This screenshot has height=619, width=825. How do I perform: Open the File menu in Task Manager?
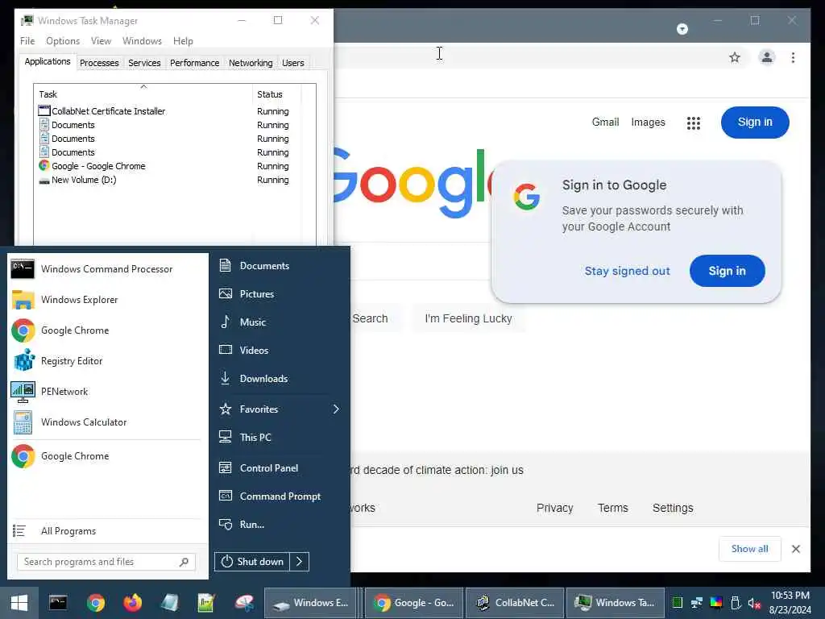27,41
